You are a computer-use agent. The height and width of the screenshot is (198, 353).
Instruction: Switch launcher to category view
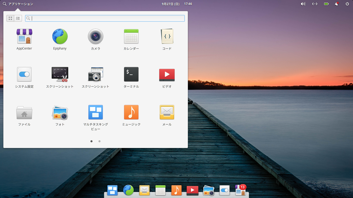[18, 18]
